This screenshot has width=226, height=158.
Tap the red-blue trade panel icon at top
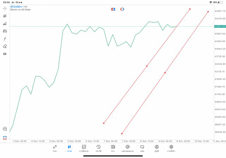[113, 9]
